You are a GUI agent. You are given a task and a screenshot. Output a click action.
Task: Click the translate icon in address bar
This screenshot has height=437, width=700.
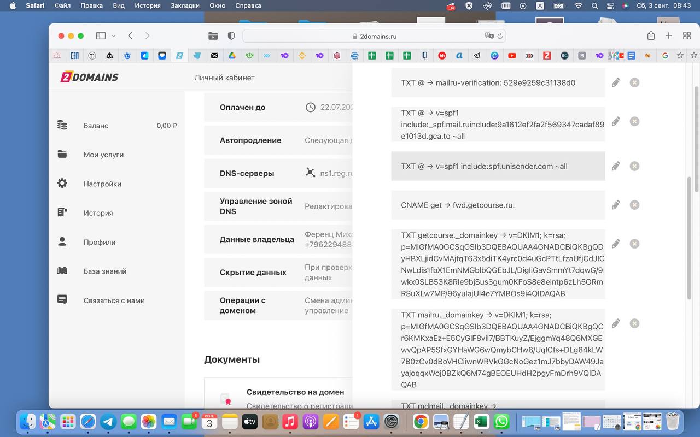click(489, 36)
